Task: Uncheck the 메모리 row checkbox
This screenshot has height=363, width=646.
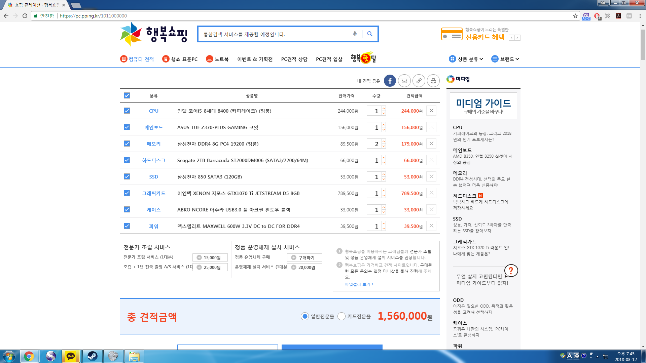Action: click(127, 144)
